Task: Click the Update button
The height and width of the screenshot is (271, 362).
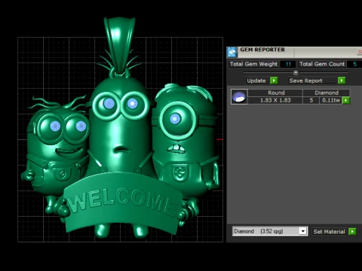Action: 256,81
